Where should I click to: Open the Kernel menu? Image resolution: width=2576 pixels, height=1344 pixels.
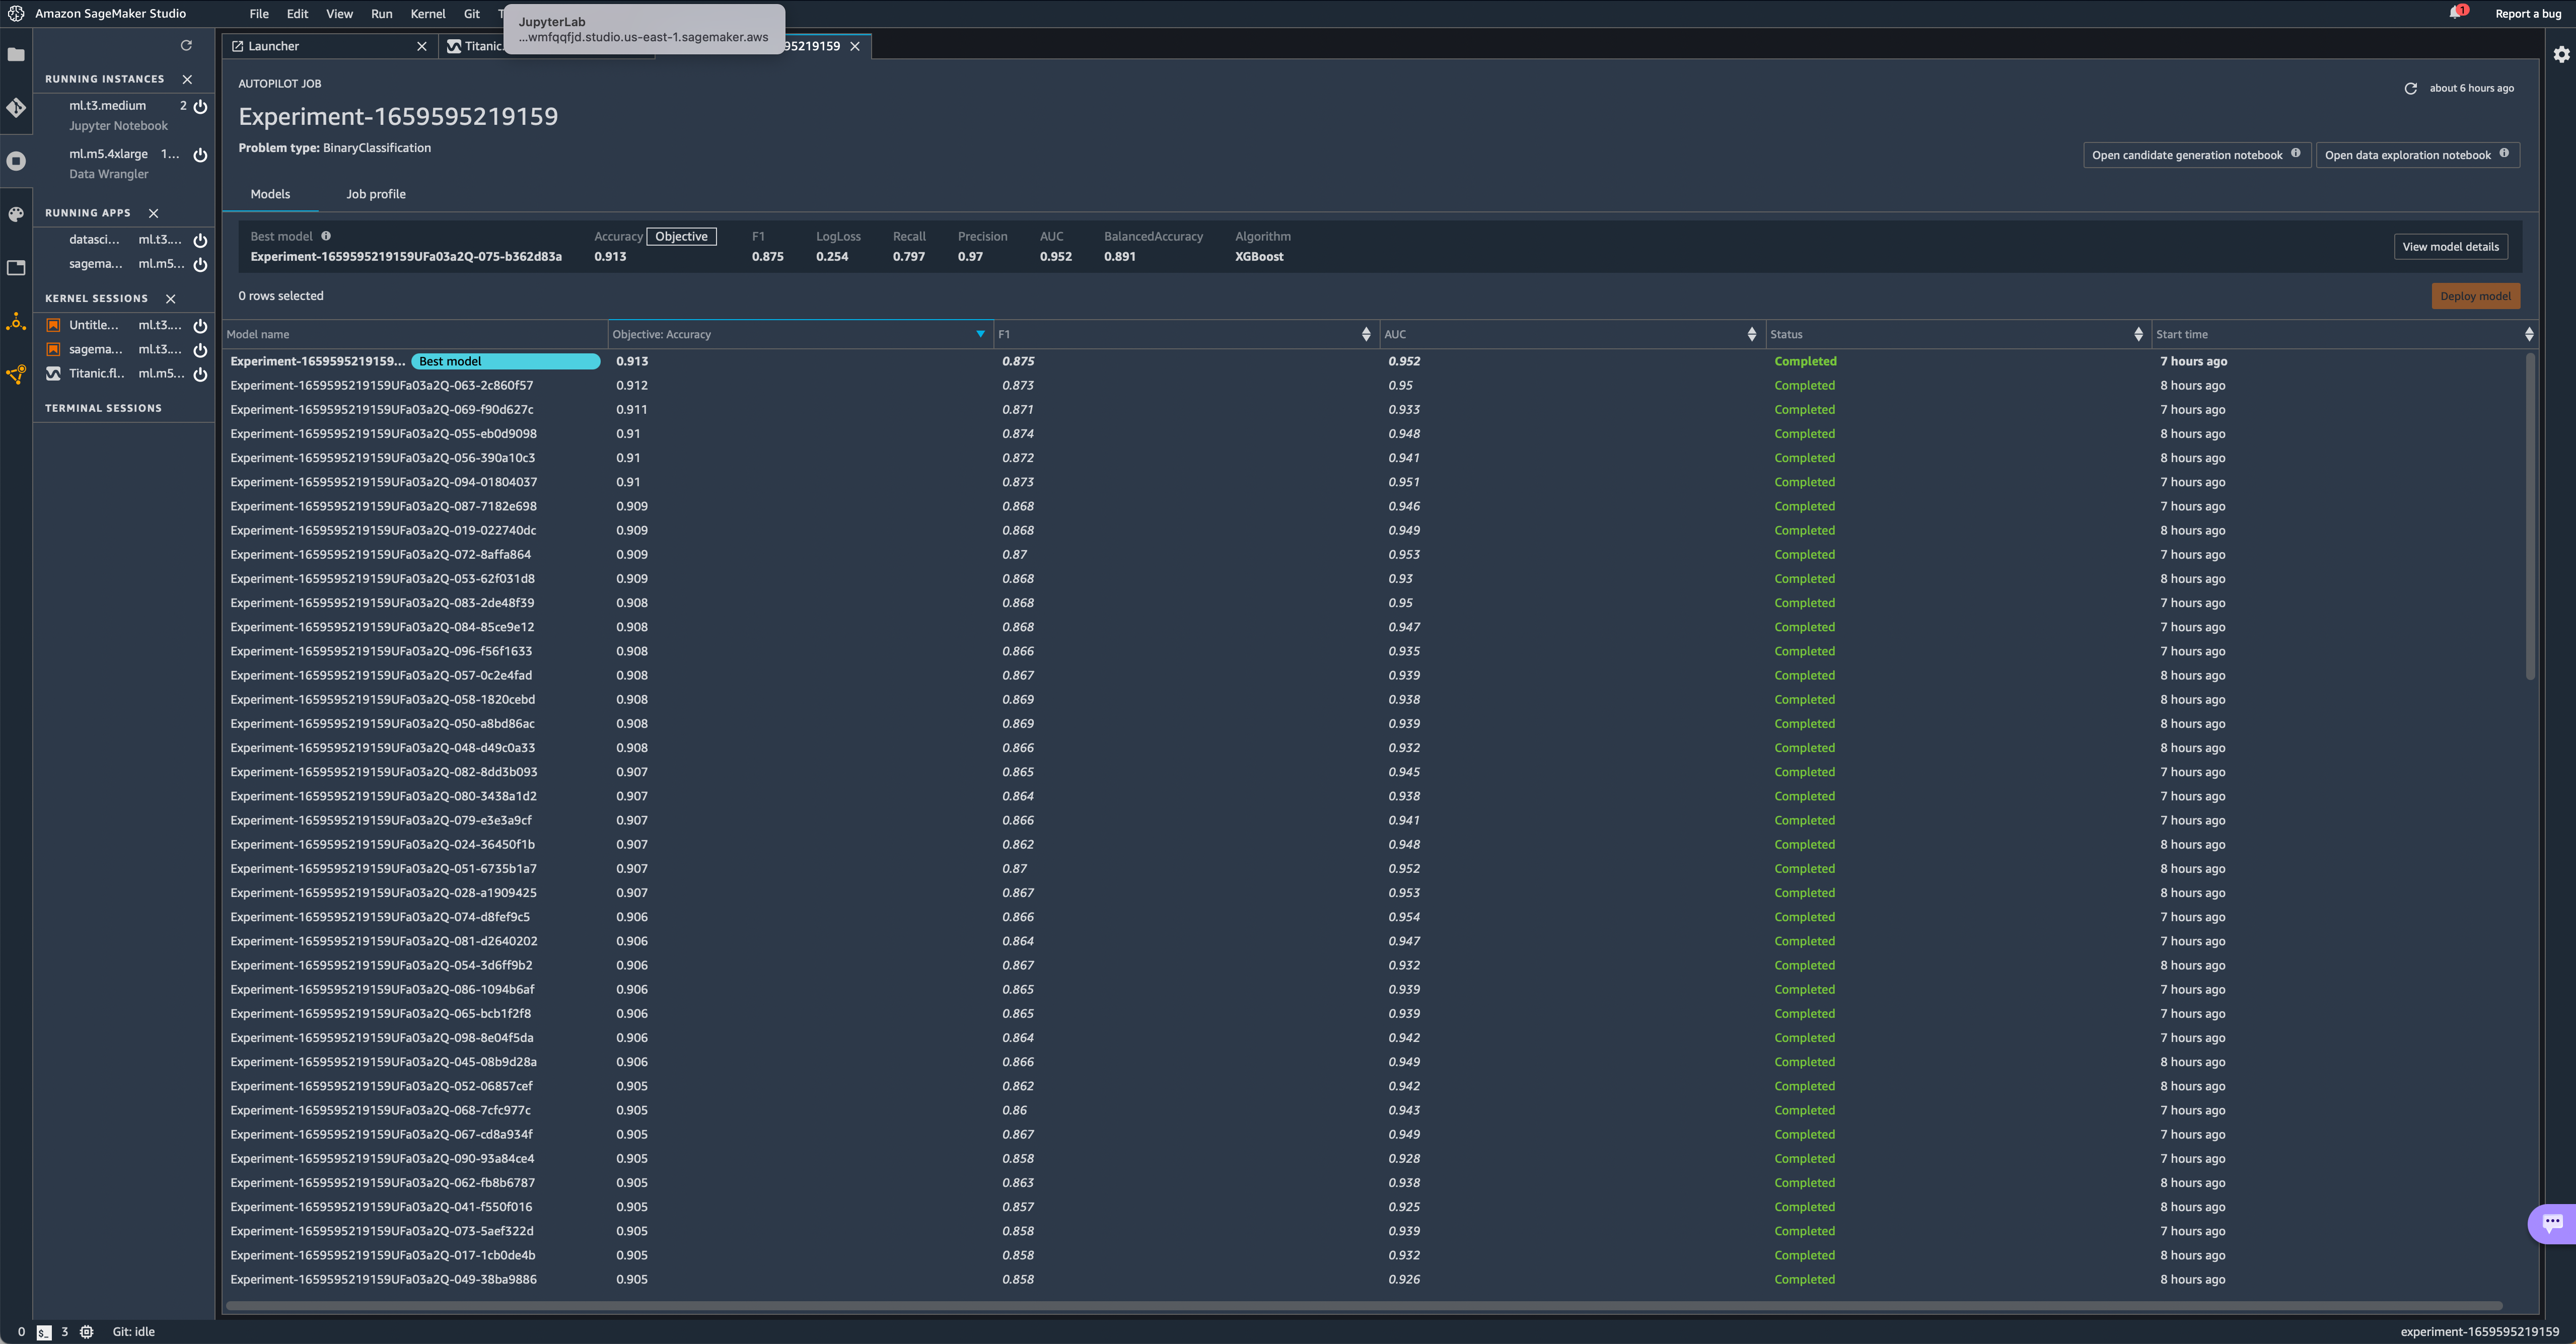(428, 14)
